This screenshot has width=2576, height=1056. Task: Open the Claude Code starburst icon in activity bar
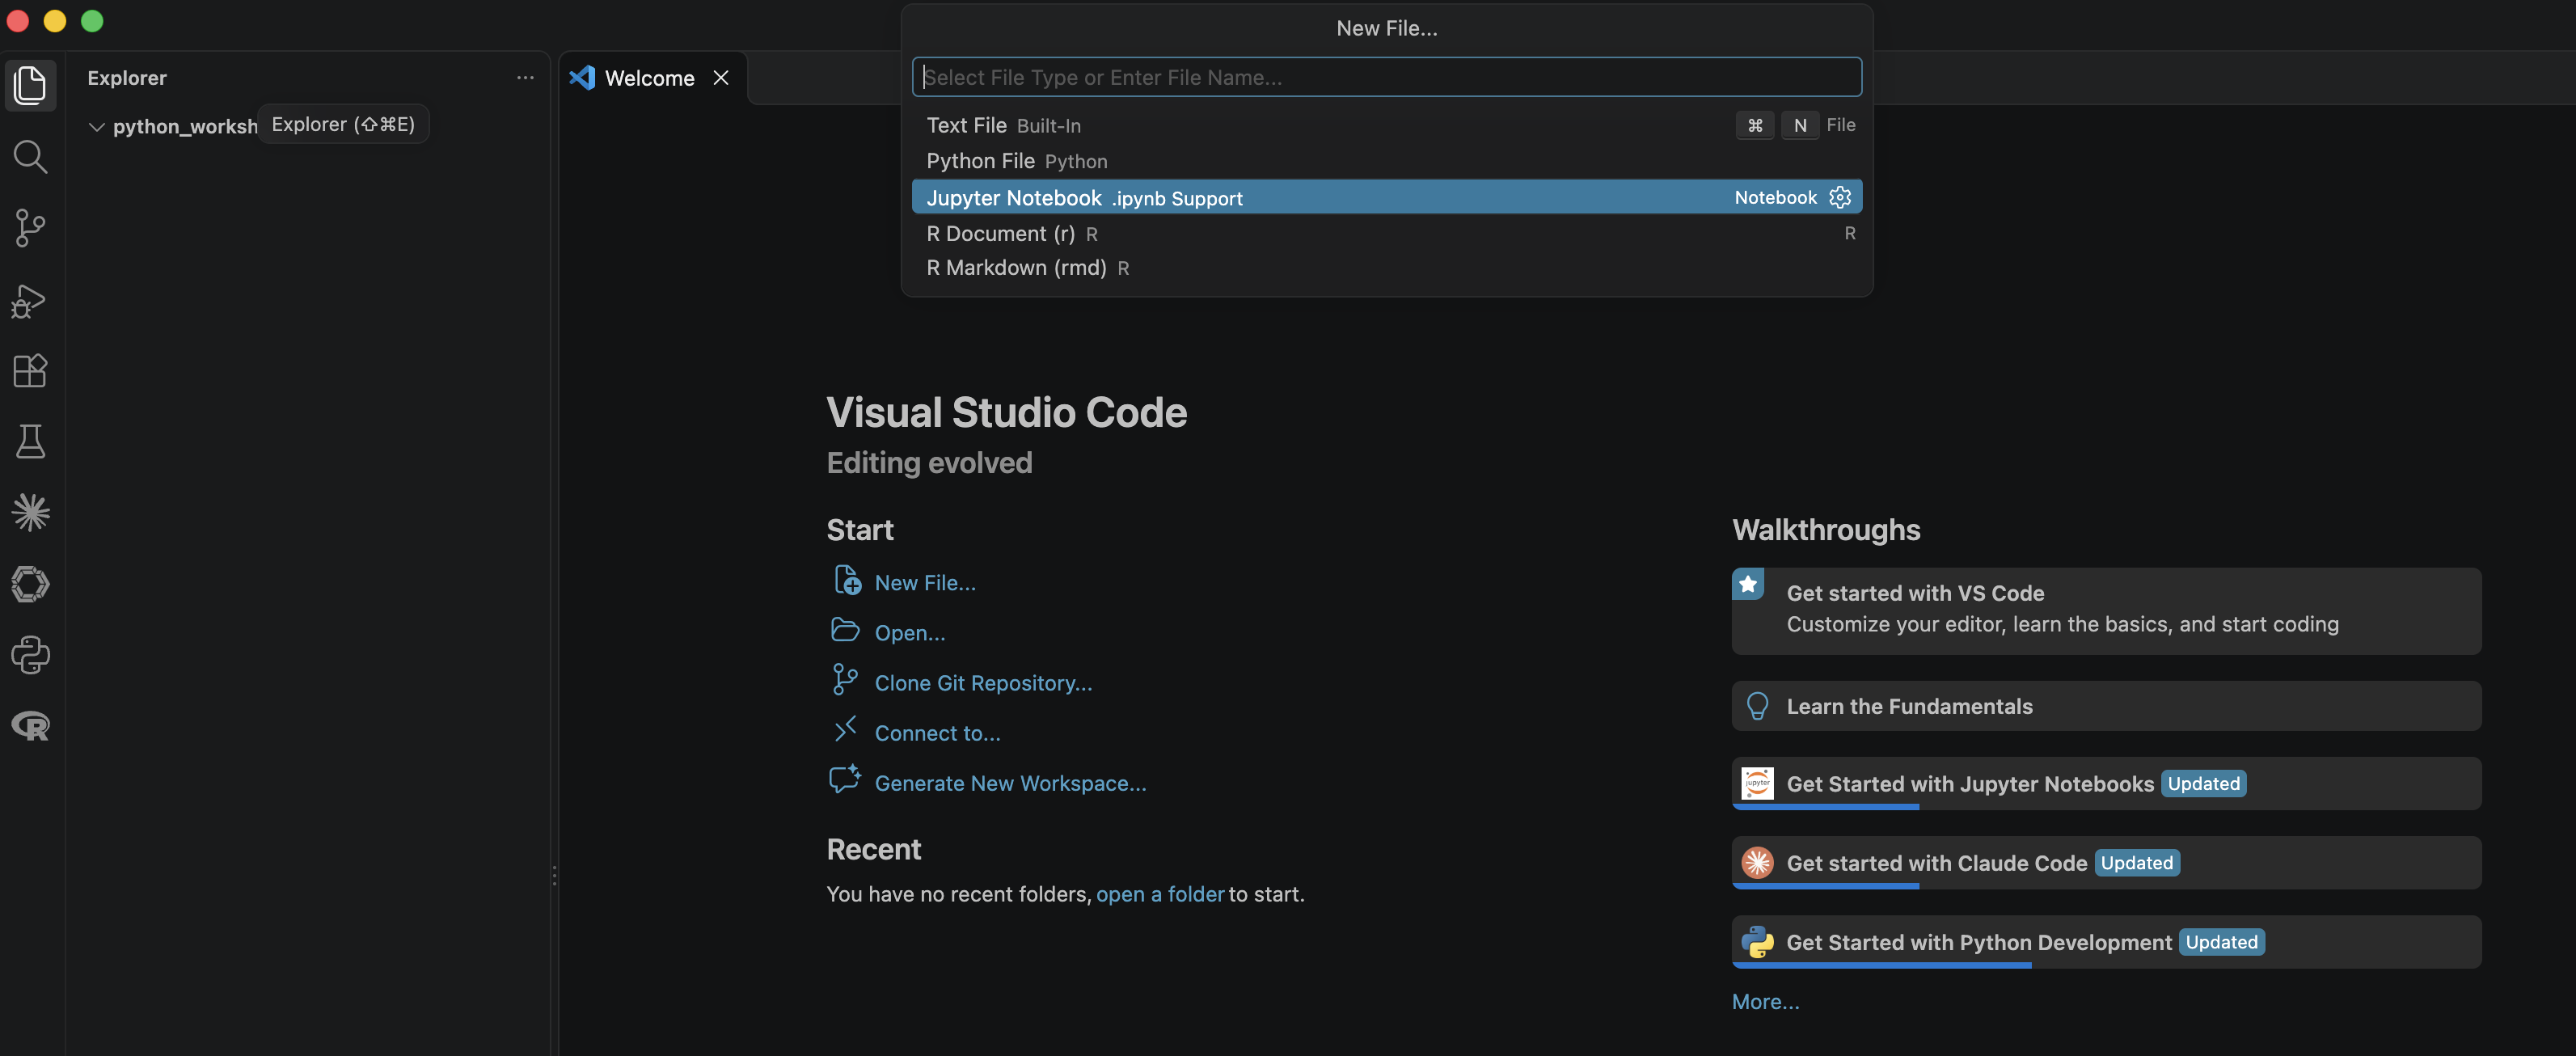click(30, 513)
